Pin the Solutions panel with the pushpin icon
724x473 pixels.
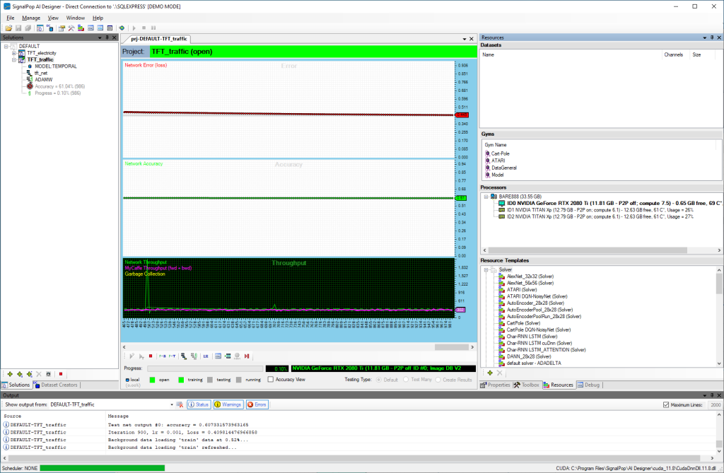point(107,37)
